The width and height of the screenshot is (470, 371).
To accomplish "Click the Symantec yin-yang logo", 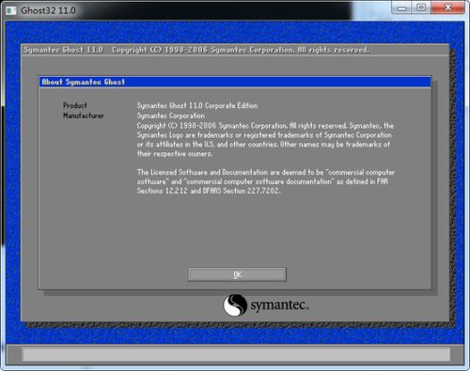I will tap(235, 305).
